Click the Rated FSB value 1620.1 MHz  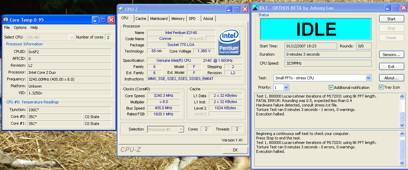(x=164, y=114)
